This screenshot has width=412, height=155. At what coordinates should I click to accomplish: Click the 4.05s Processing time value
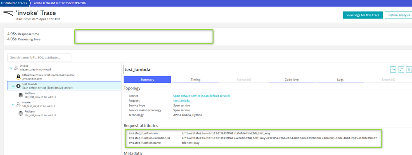12,39
